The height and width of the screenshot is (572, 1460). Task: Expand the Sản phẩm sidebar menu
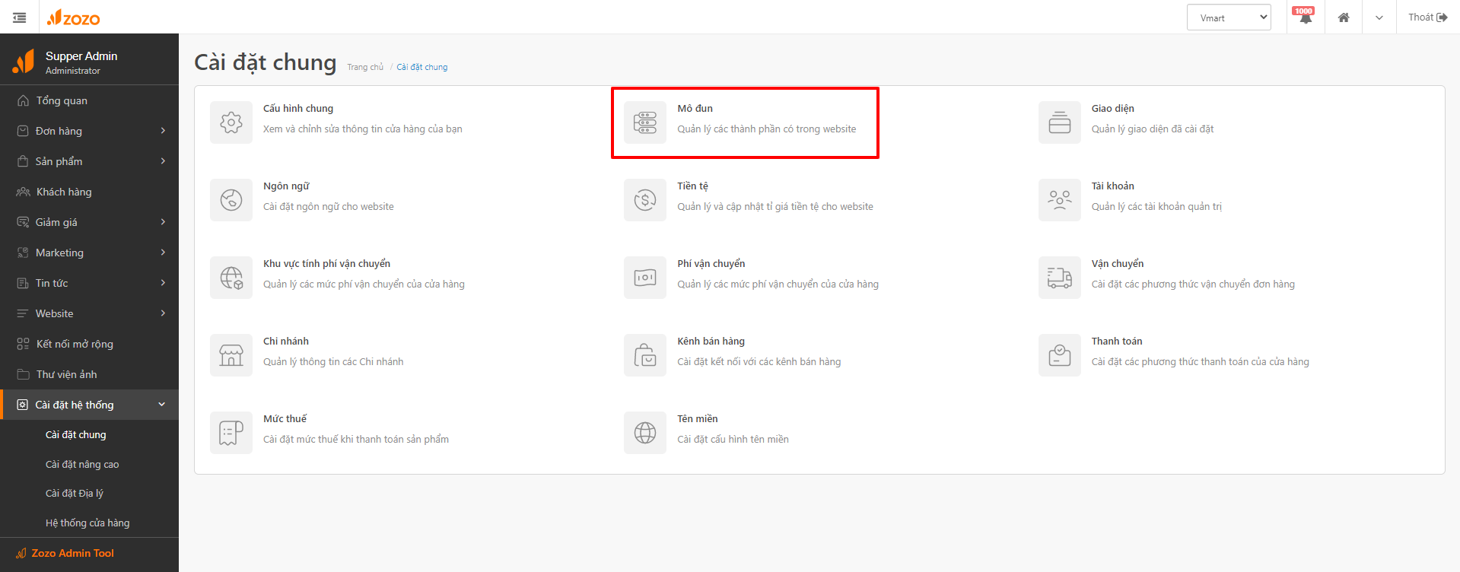click(89, 161)
